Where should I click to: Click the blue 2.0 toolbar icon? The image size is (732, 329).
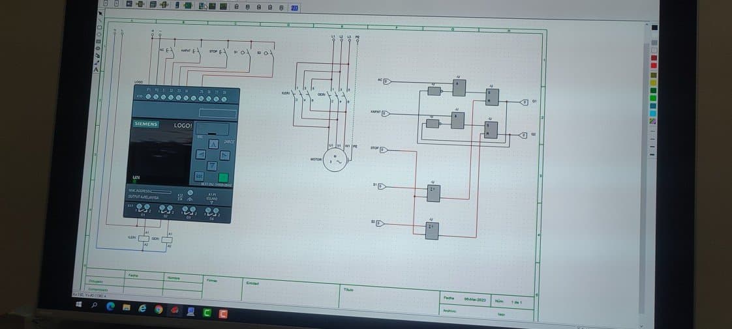point(295,8)
